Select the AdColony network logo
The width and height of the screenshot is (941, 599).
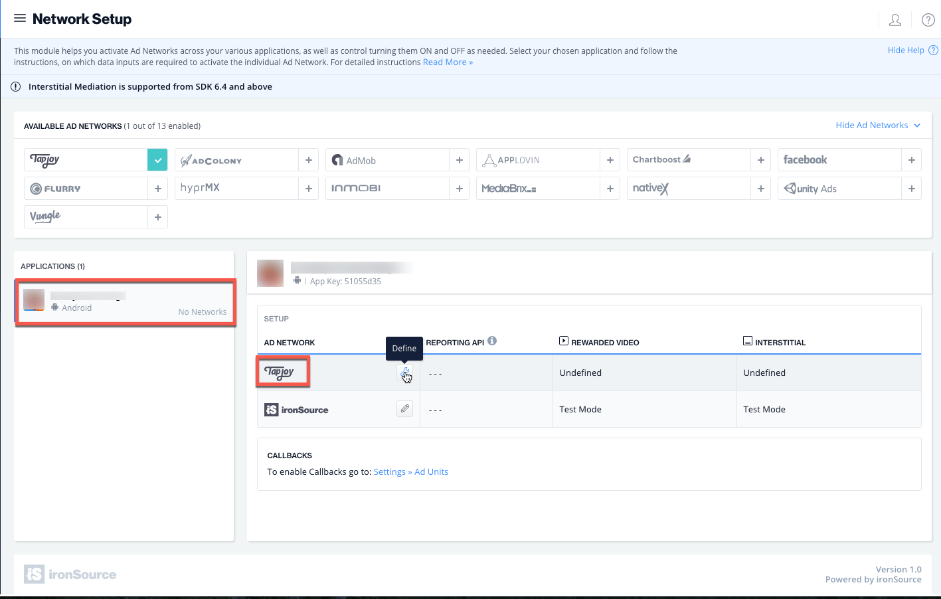tap(211, 161)
